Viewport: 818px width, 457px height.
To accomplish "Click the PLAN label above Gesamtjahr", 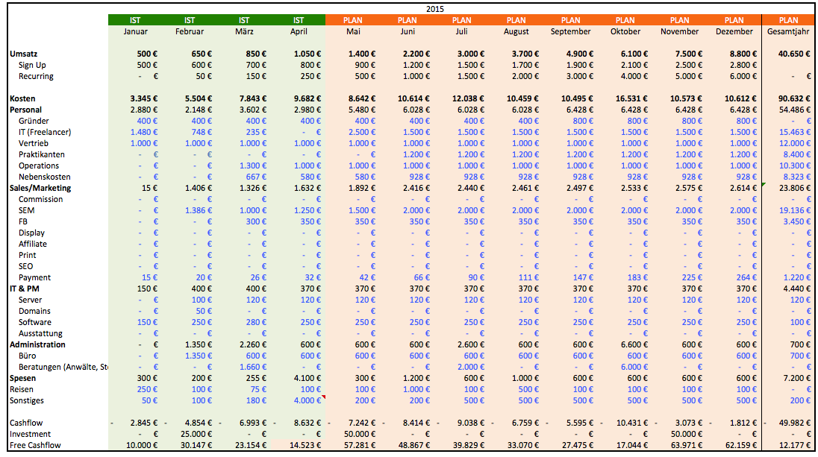I will pos(788,20).
